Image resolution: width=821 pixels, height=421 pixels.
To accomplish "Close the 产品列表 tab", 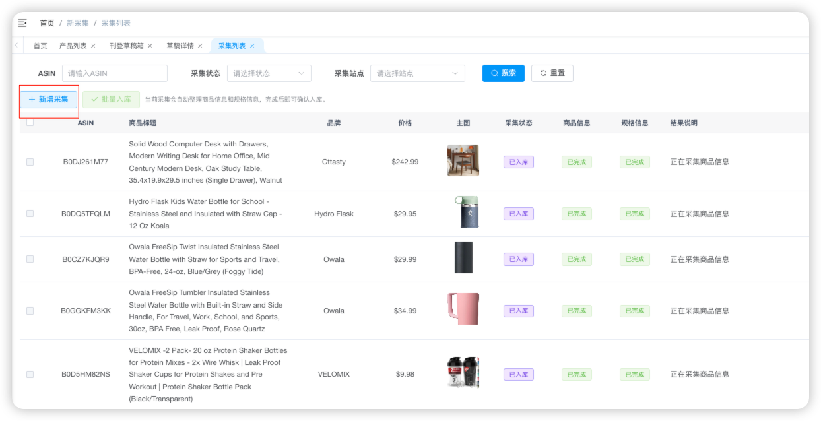I will coord(93,46).
